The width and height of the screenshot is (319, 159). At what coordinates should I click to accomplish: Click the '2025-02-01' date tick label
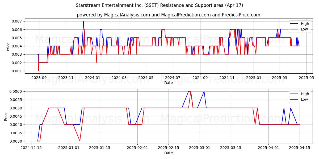pyautogui.click(x=137, y=148)
